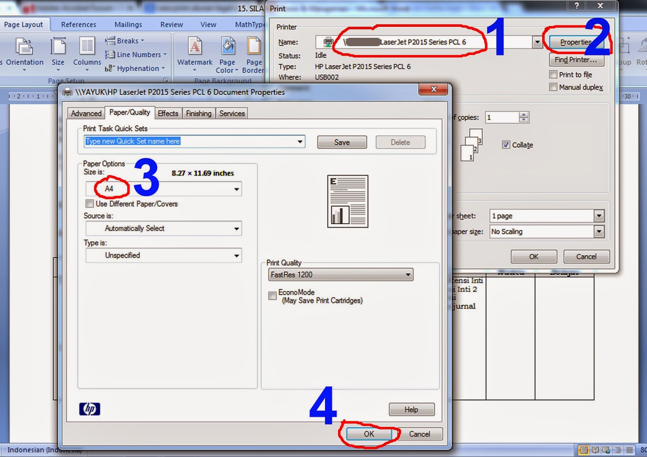Expand the No Scaling paper size dropdown

pyautogui.click(x=599, y=232)
